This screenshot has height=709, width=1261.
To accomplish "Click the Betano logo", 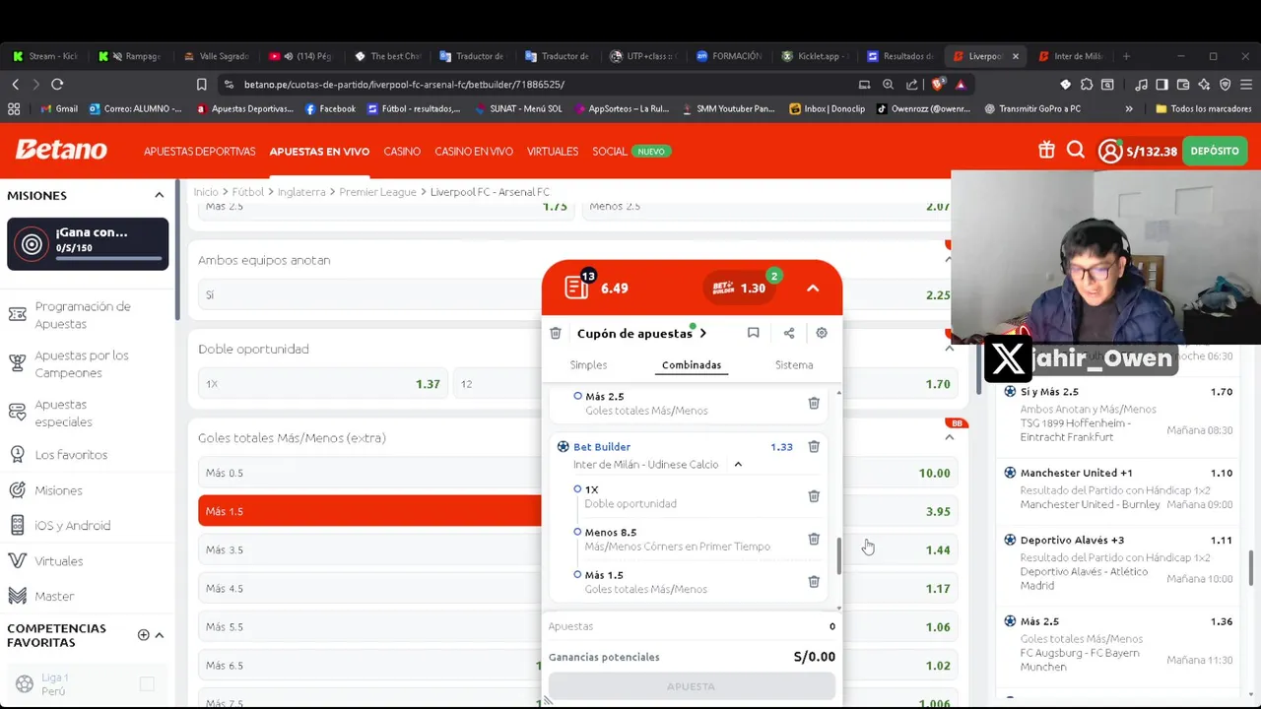I will point(61,150).
